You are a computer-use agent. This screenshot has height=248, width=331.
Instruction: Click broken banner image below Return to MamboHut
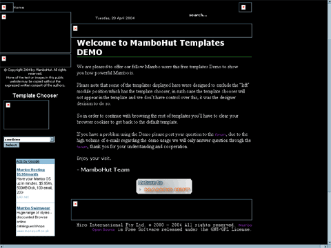(75, 204)
